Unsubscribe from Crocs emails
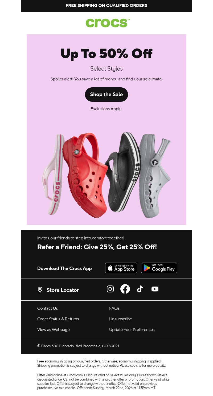Viewport: 213px width, 396px height. pos(120,319)
